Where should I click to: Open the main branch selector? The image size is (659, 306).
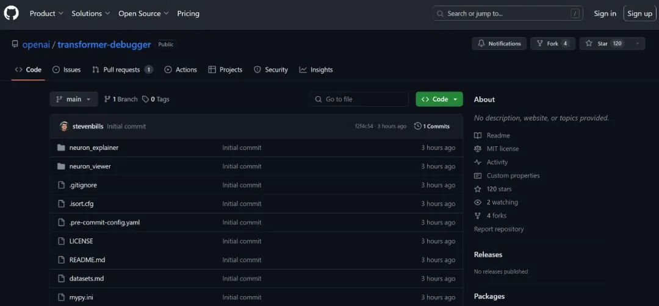coord(74,99)
